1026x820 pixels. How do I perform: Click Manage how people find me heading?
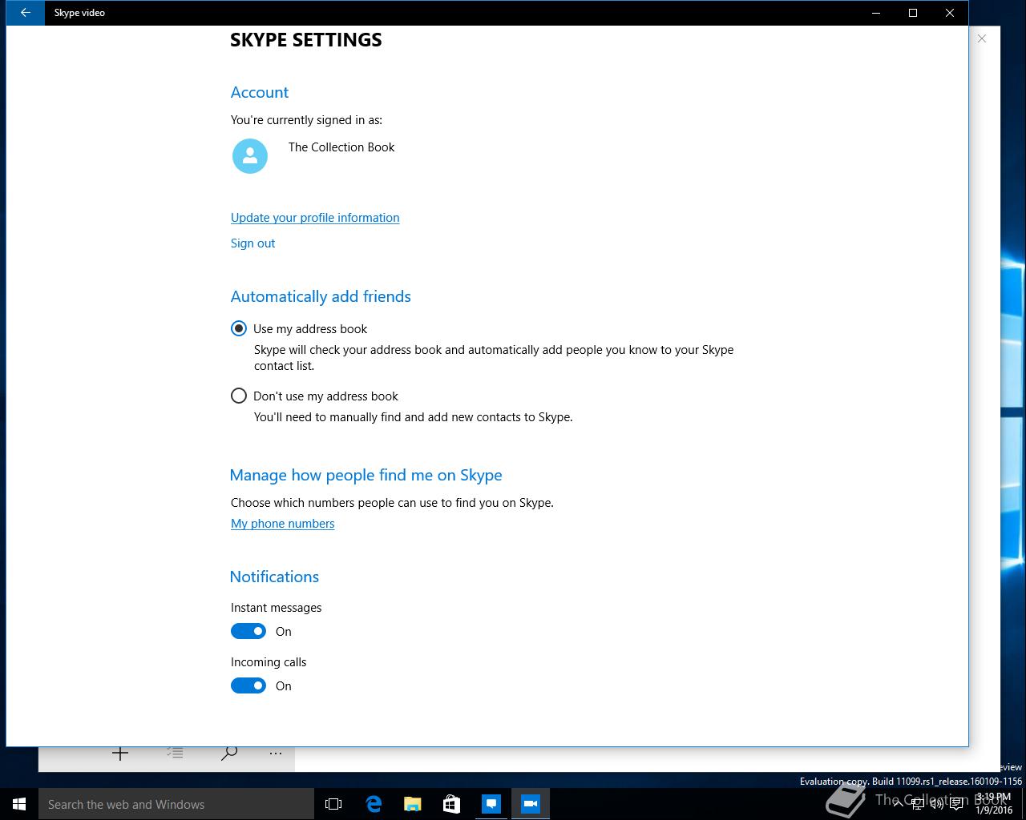(x=366, y=475)
